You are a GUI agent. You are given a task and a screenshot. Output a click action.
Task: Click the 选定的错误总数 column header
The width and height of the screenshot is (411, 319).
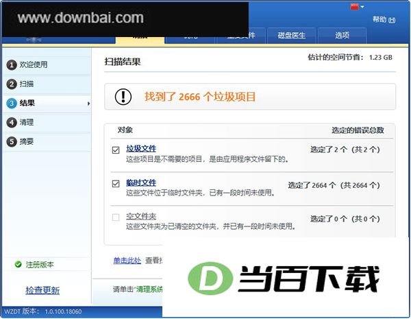358,130
